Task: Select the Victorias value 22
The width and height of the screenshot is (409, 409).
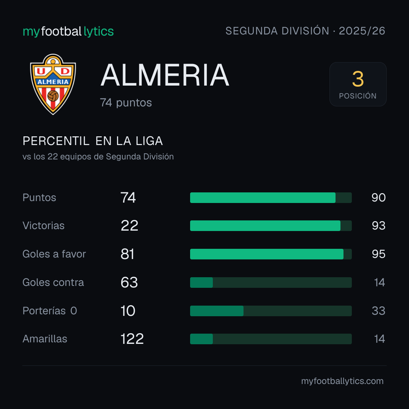Action: point(130,226)
